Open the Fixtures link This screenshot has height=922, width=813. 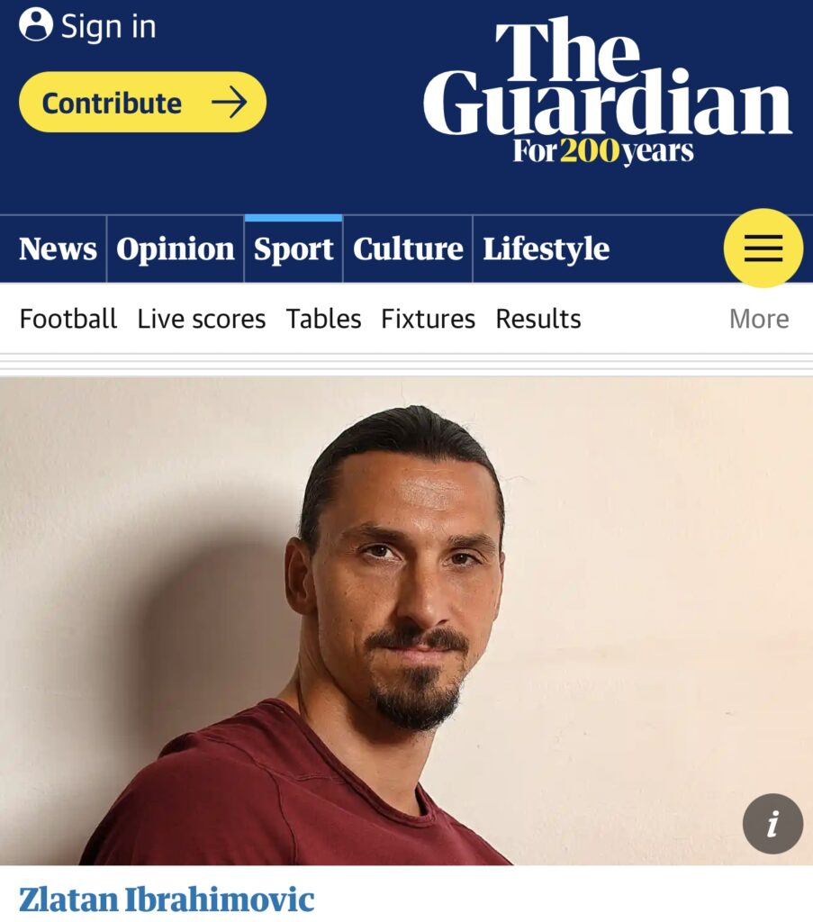tap(428, 319)
